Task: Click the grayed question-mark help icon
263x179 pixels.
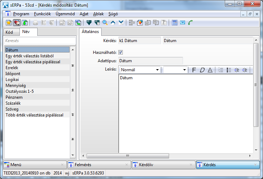Action: [164, 23]
